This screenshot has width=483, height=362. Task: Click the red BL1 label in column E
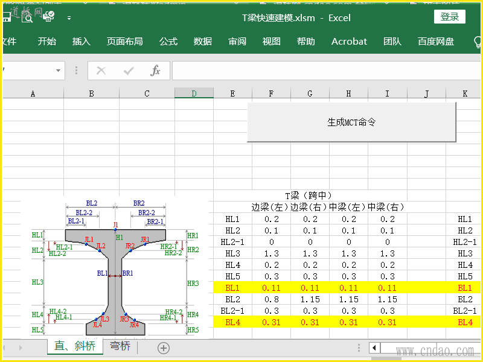tap(232, 288)
